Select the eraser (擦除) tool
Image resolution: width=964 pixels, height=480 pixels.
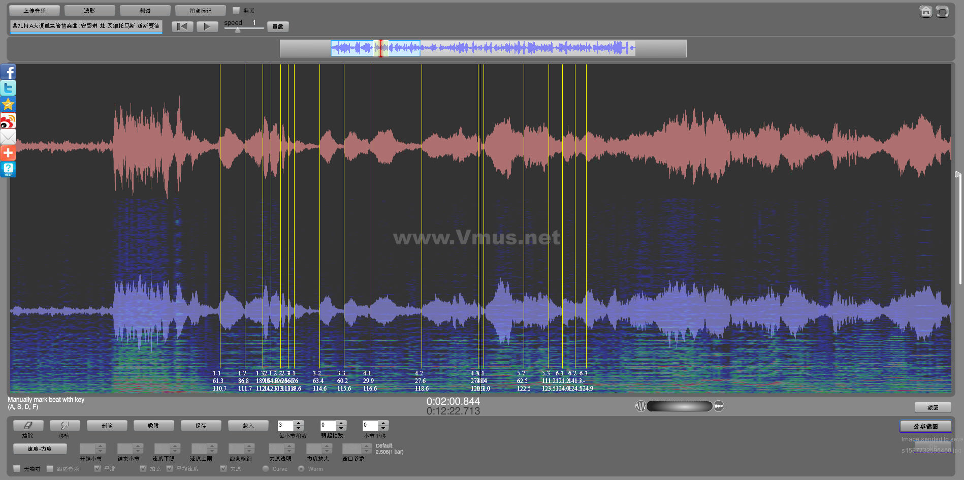[28, 426]
